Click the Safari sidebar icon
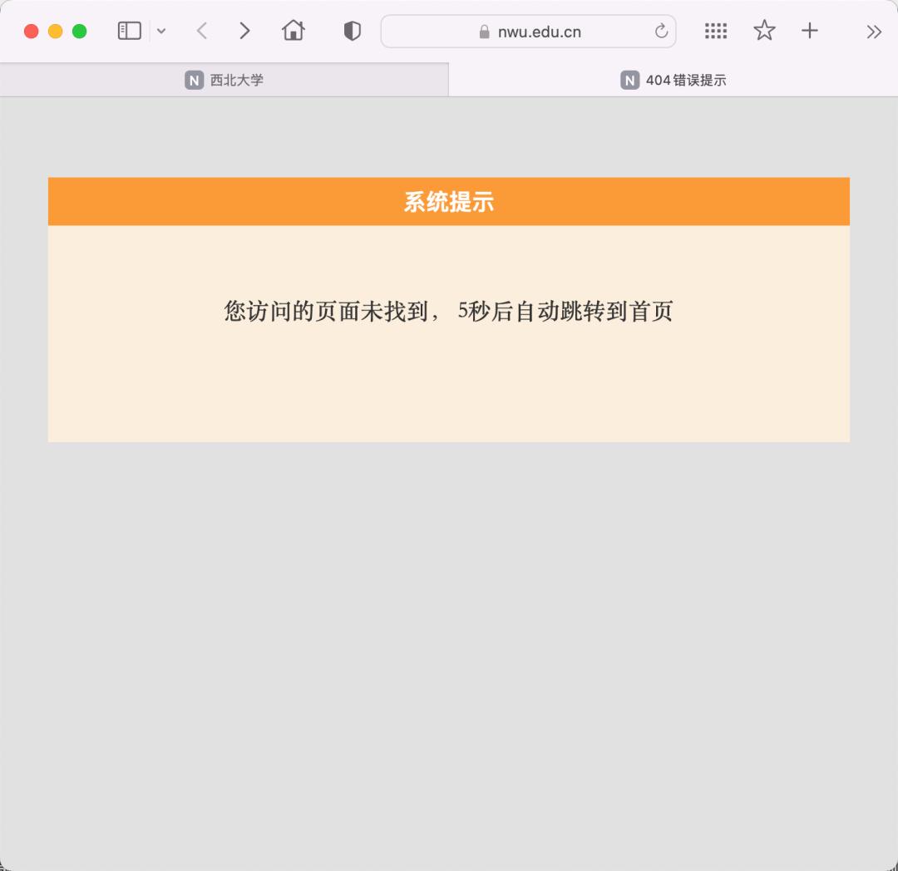This screenshot has height=871, width=898. [x=129, y=30]
